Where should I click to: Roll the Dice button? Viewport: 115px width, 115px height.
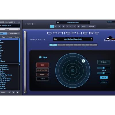click(x=104, y=62)
